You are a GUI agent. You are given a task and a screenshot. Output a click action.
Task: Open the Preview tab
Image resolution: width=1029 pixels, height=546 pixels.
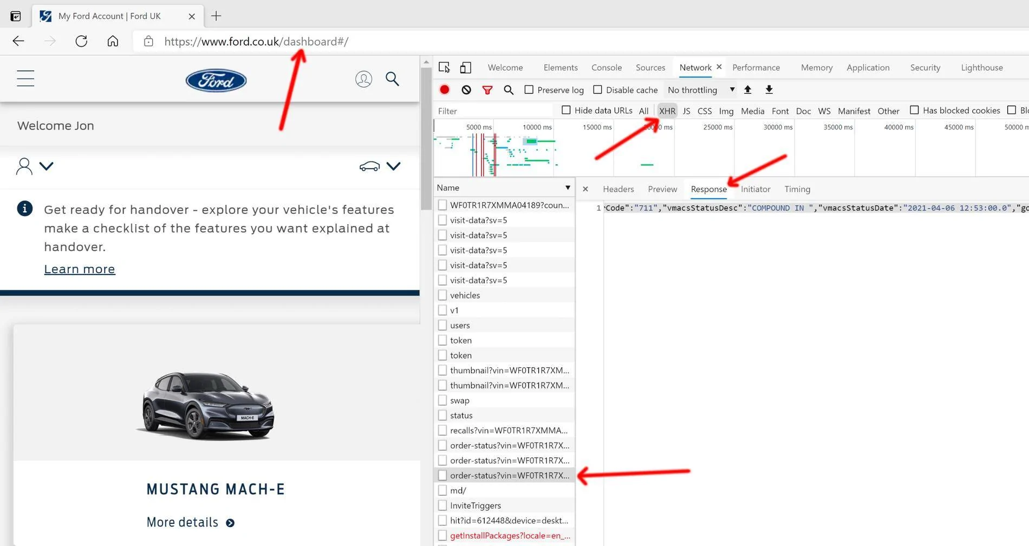pos(662,189)
